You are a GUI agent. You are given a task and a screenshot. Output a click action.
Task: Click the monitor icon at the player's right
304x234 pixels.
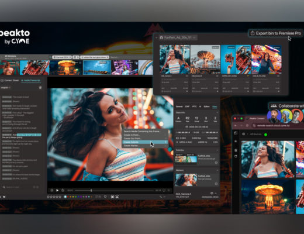[x=164, y=190]
